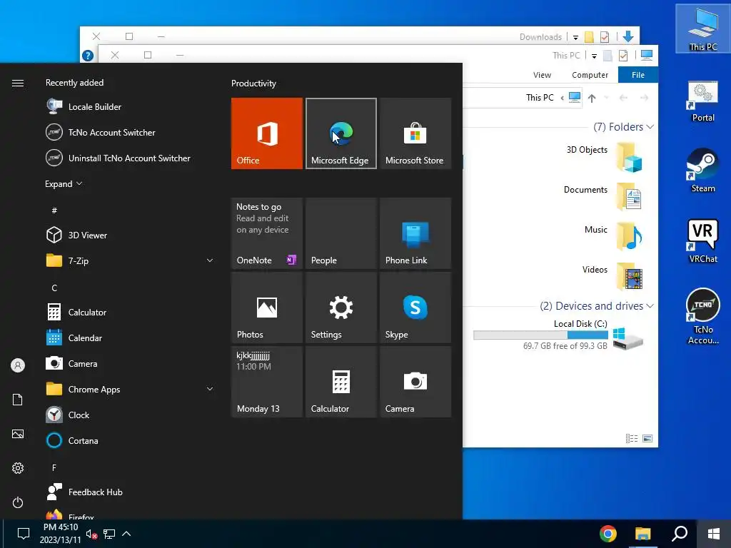Screen dimensions: 731x548
Task: Click the taskbar search icon
Action: click(x=680, y=534)
